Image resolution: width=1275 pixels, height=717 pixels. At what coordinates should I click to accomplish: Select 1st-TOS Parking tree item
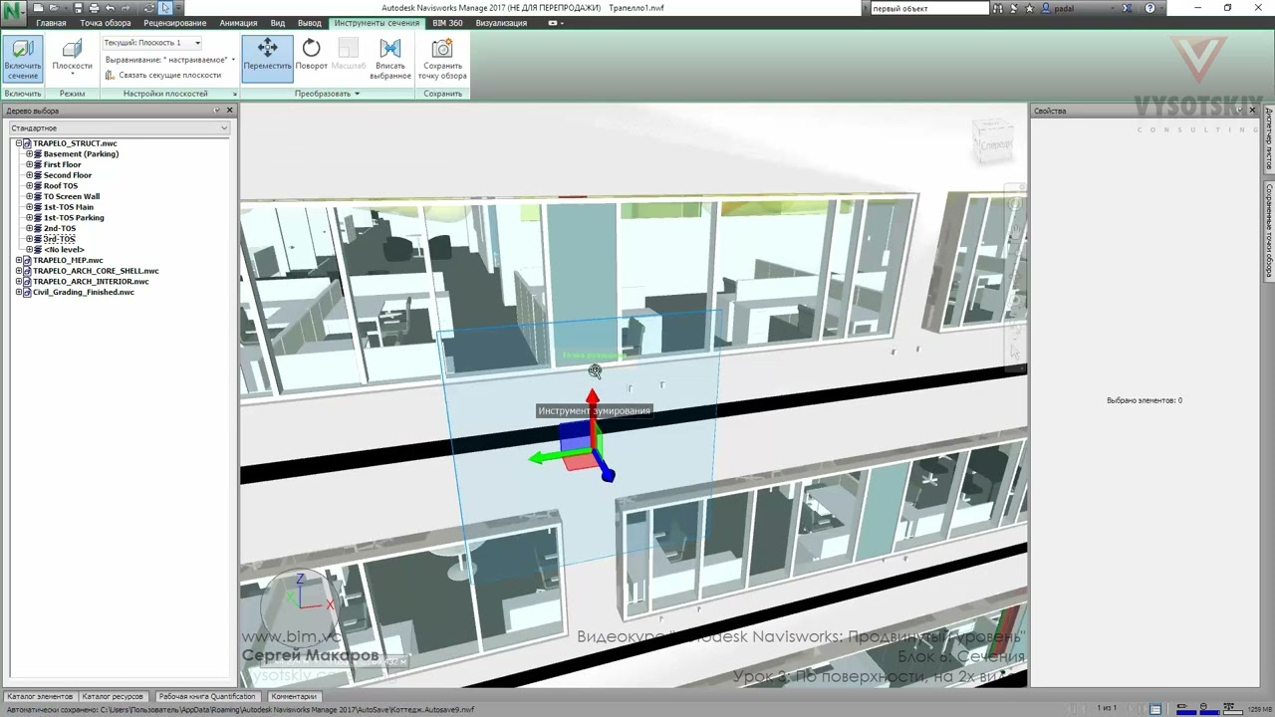pos(74,217)
